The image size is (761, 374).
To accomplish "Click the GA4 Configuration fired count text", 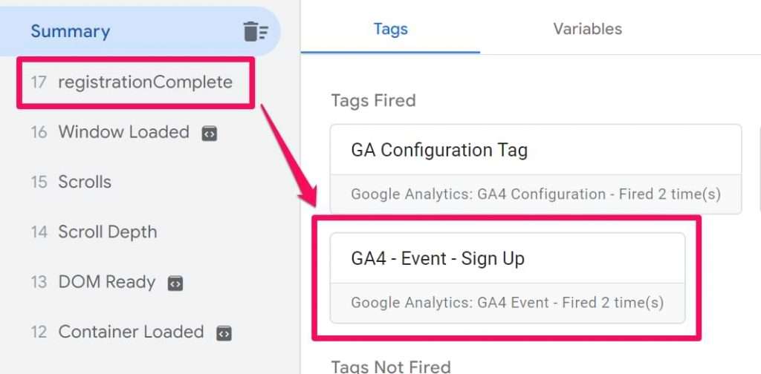I will [x=536, y=194].
